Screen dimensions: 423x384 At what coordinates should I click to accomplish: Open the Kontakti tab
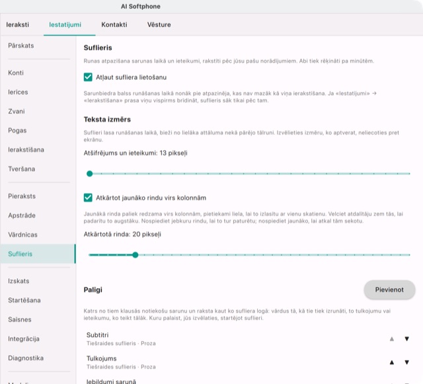114,24
